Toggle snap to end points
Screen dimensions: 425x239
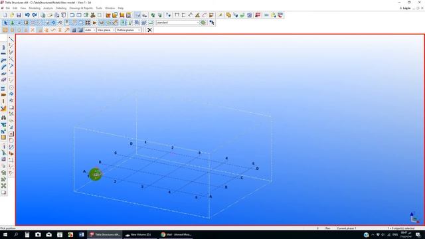(x=12, y=30)
